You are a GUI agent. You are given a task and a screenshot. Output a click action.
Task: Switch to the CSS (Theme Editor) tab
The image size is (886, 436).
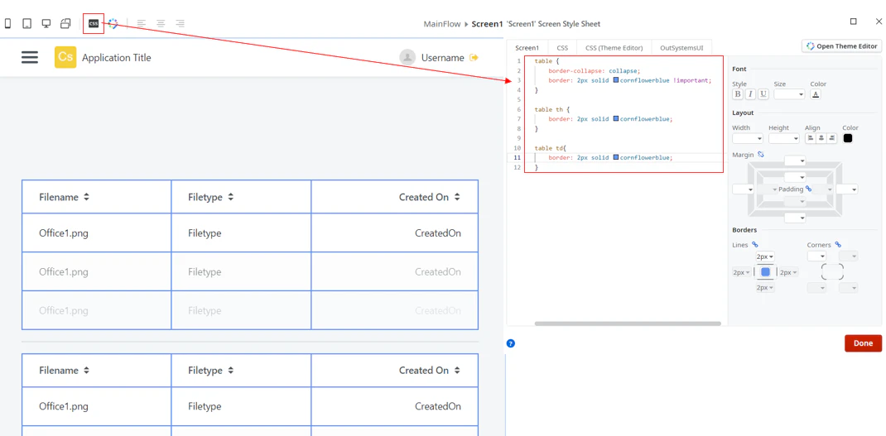614,48
